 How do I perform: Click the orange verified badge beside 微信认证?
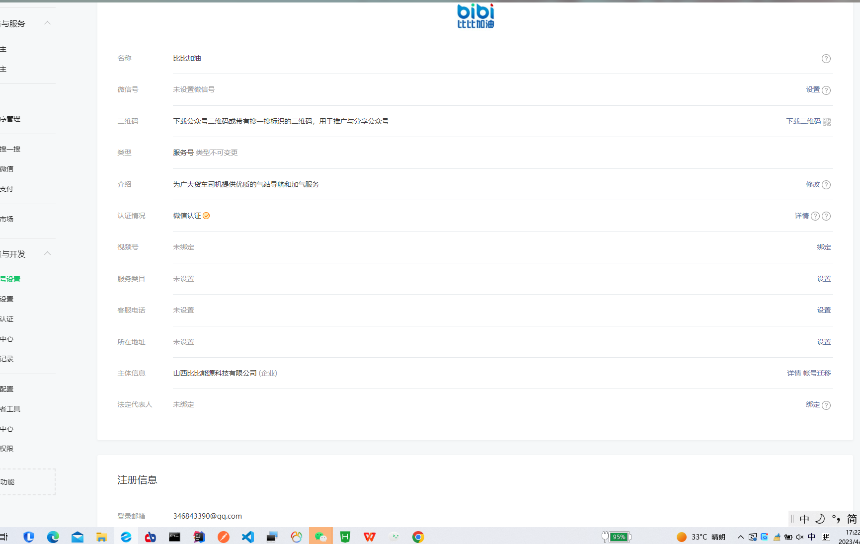(206, 216)
